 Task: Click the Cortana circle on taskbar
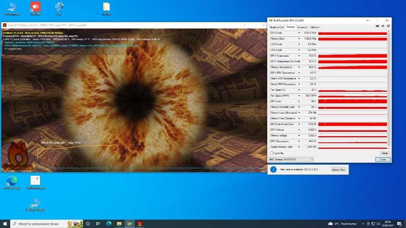click(88, 224)
